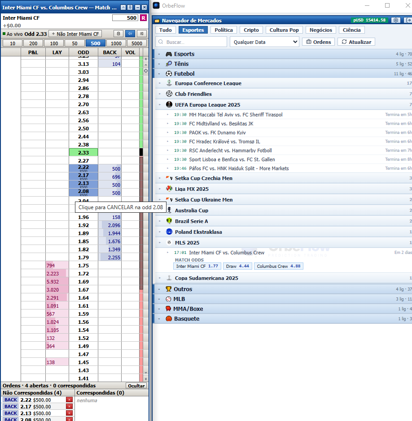Select stake 200 preset
Screen dimensions: 412x421
33,43
